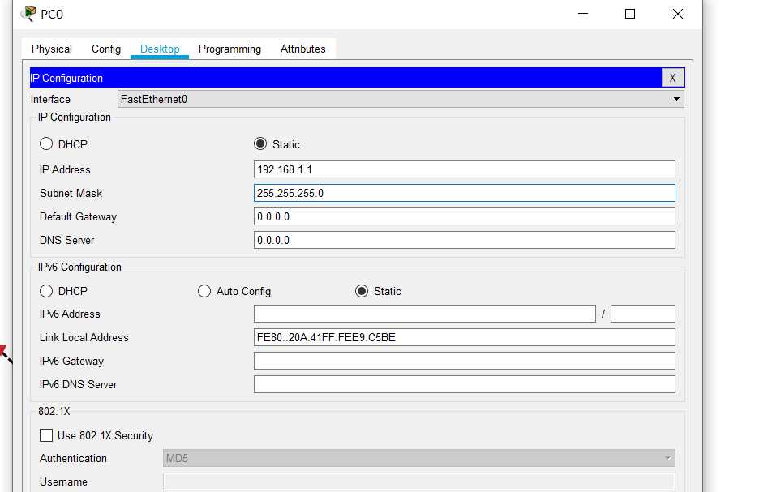Focus the IPv6 Gateway field
Screen dimensions: 772x492
tap(465, 361)
